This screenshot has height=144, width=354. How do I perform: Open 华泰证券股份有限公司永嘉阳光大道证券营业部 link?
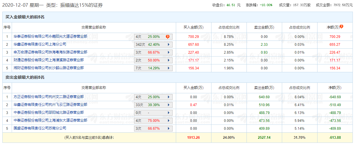(x=50, y=37)
